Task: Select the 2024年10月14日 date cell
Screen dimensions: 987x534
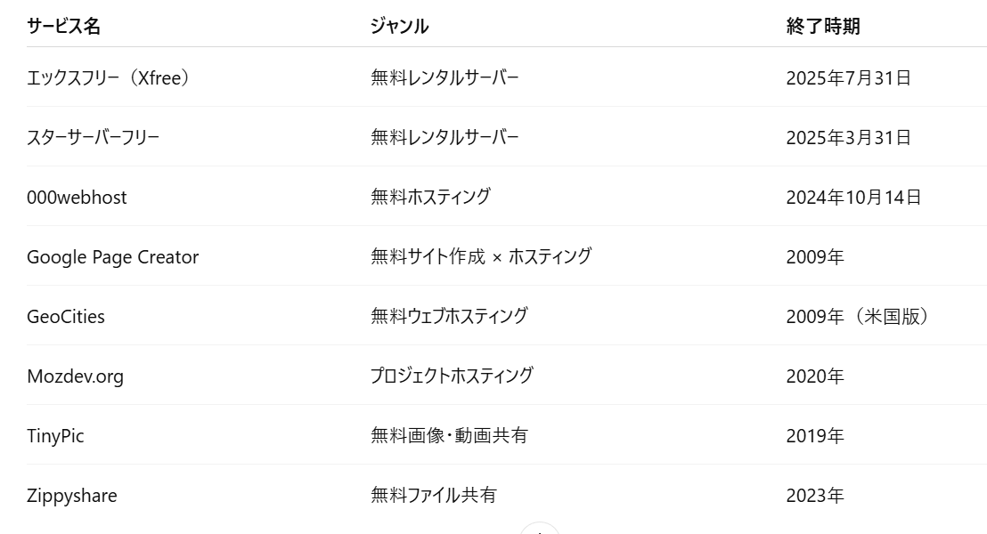Action: tap(853, 198)
